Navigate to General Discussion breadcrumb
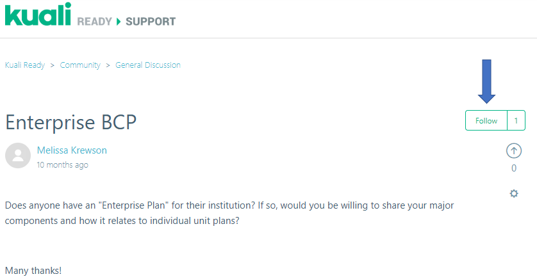The image size is (537, 279). tap(148, 65)
